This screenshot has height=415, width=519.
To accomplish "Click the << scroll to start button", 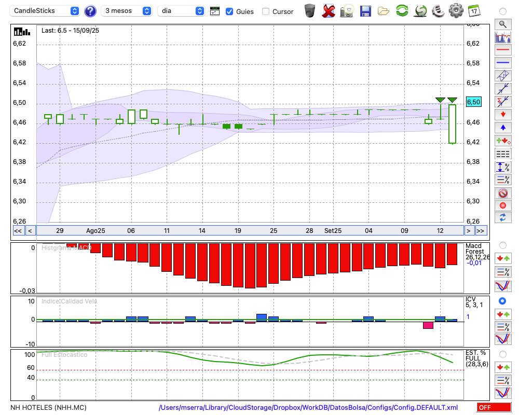I will coord(18,231).
